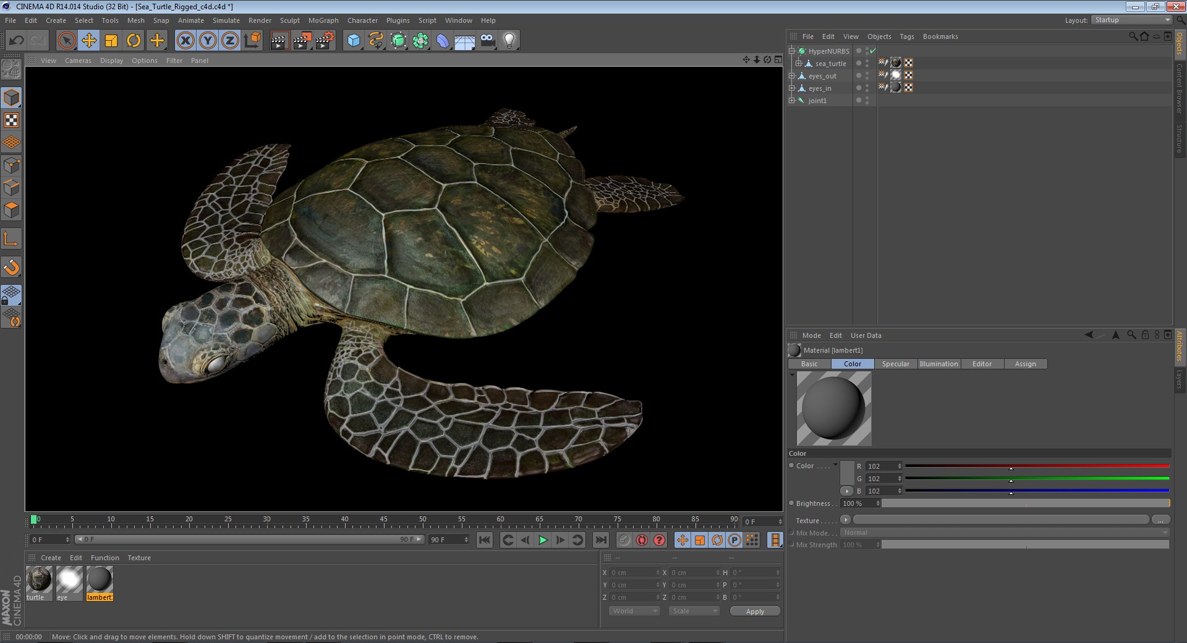Viewport: 1187px width, 643px height.
Task: Click the material color swatch
Action: point(847,473)
